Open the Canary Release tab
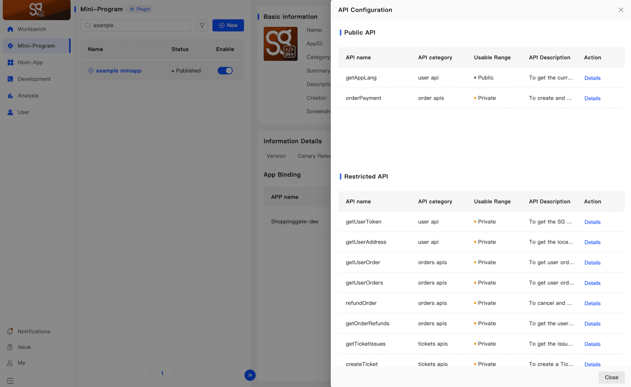 pyautogui.click(x=314, y=156)
